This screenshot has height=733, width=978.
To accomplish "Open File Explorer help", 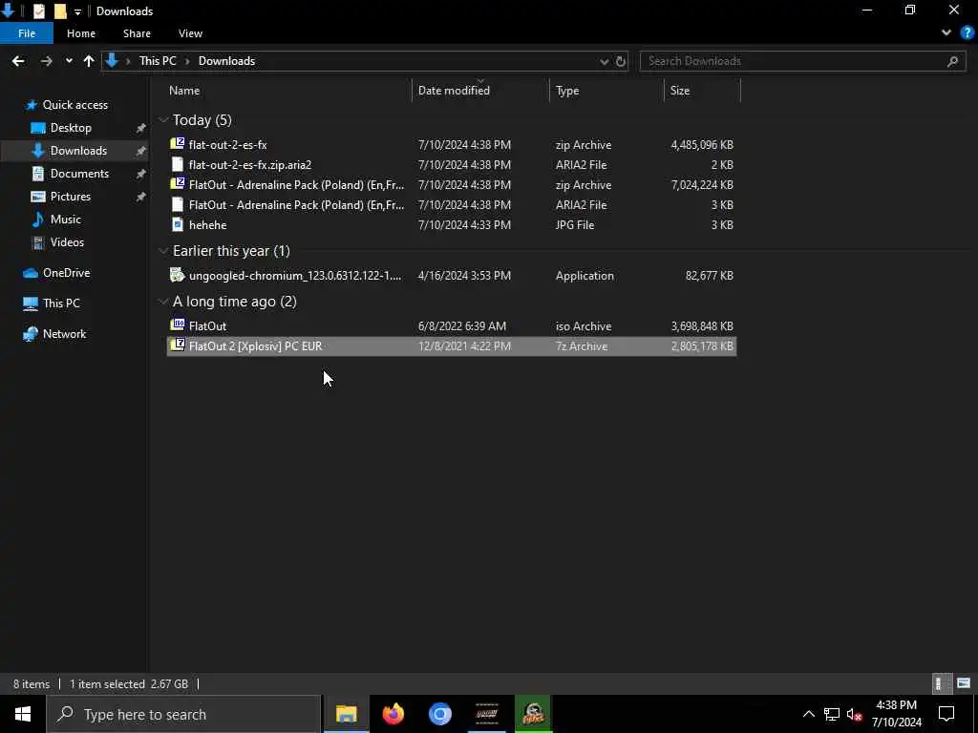I will (x=967, y=33).
